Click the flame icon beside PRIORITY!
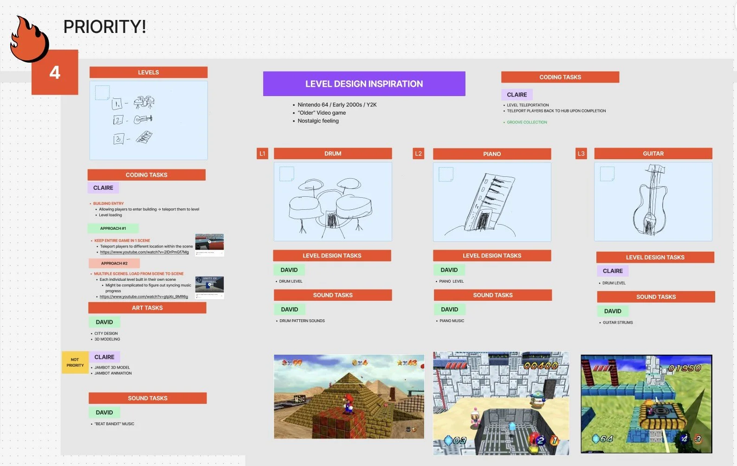 pos(29,39)
